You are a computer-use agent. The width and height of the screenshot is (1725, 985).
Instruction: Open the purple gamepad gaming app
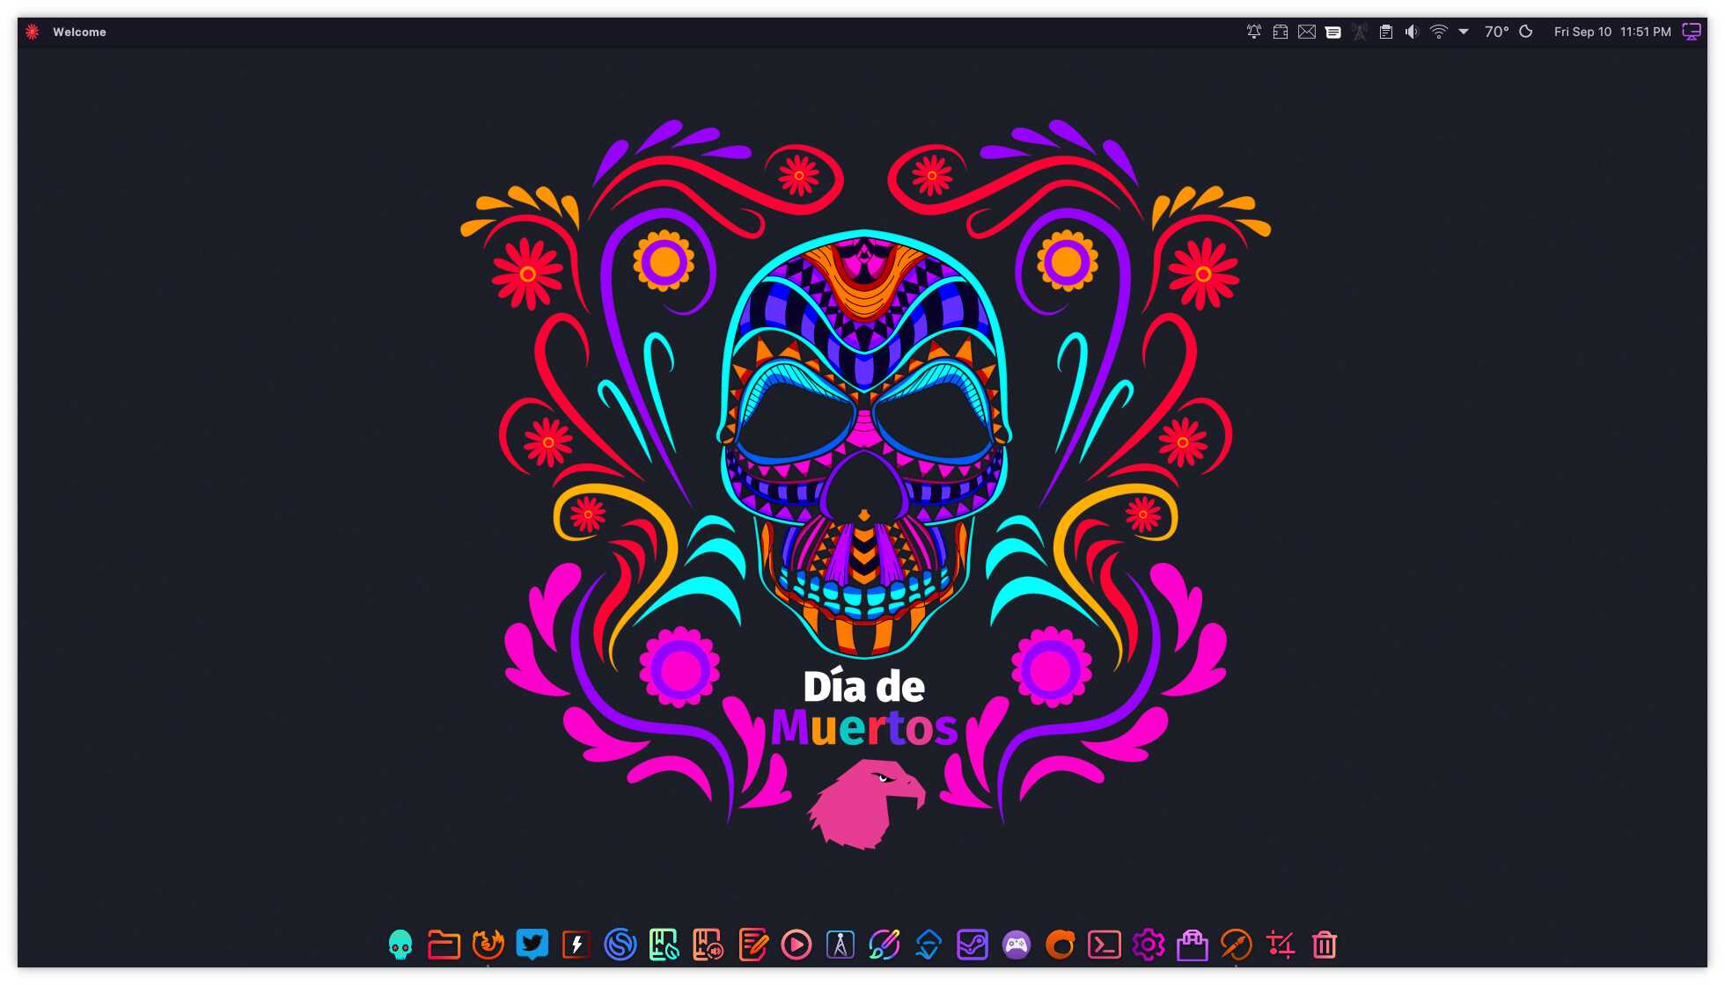1017,945
